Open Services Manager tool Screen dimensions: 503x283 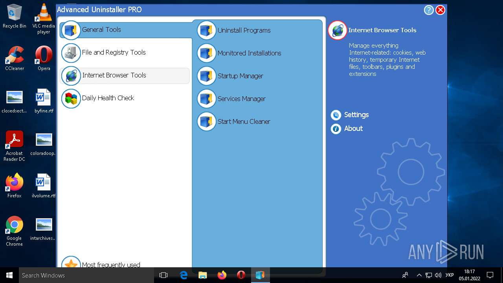[242, 99]
